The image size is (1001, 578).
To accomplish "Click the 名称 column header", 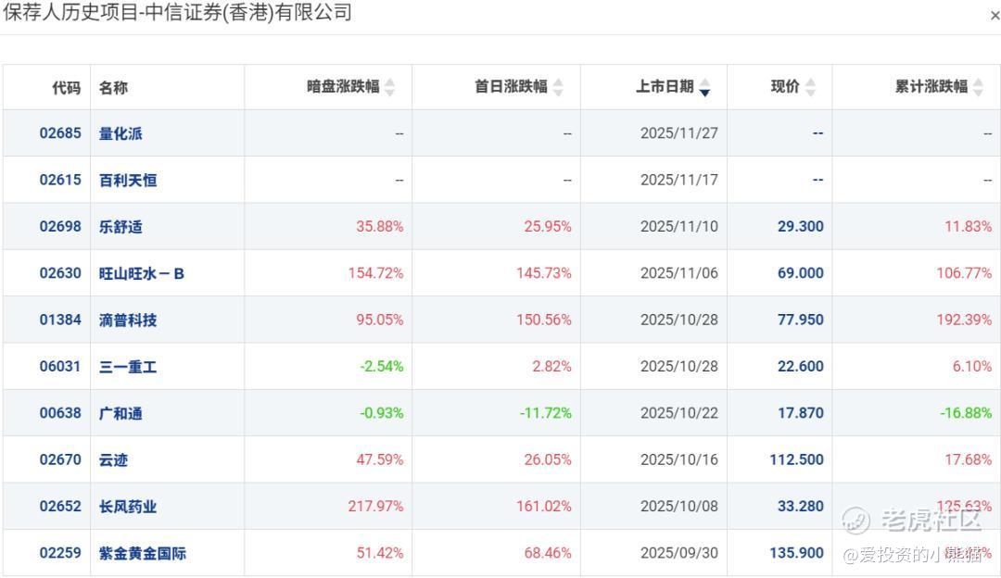I will (x=114, y=87).
